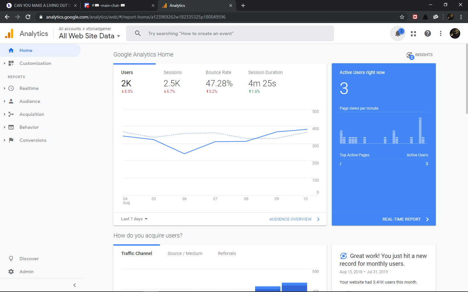Switch to the Referrals tab

(227, 253)
